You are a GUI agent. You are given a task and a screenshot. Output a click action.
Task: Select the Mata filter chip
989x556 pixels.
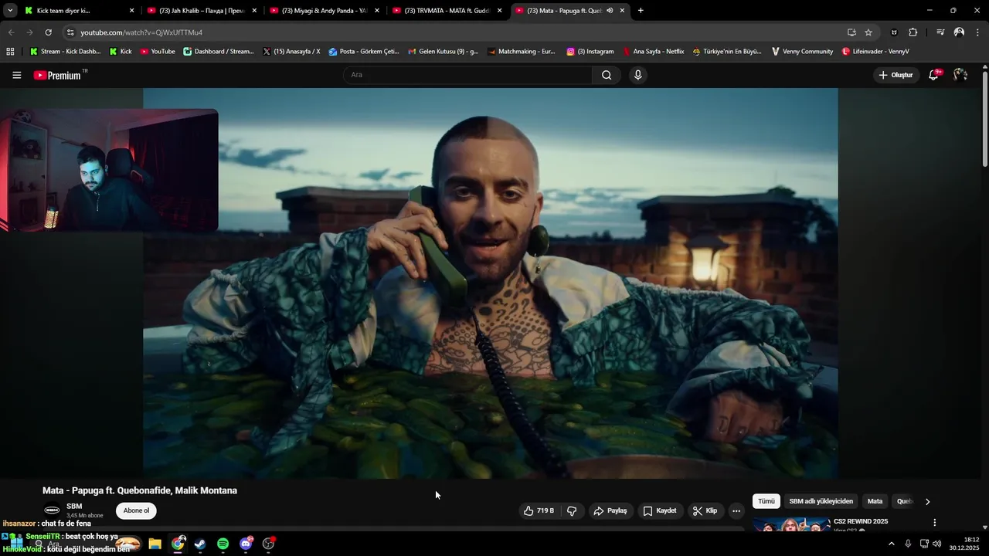[875, 501]
